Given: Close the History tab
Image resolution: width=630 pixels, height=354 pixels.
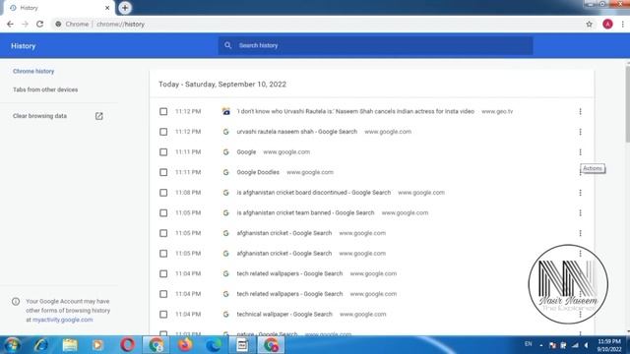Looking at the screenshot, I should click(107, 8).
